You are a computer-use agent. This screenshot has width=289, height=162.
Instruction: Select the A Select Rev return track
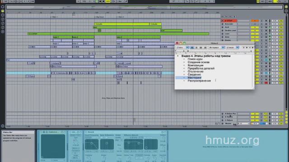pos(230,114)
